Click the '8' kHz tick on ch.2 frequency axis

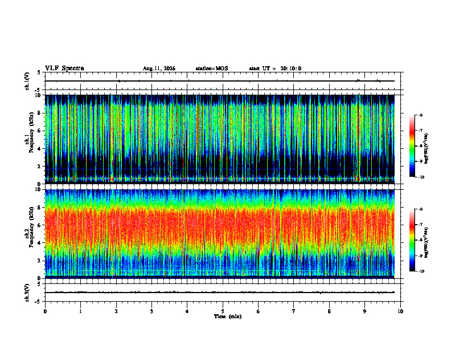40,208
